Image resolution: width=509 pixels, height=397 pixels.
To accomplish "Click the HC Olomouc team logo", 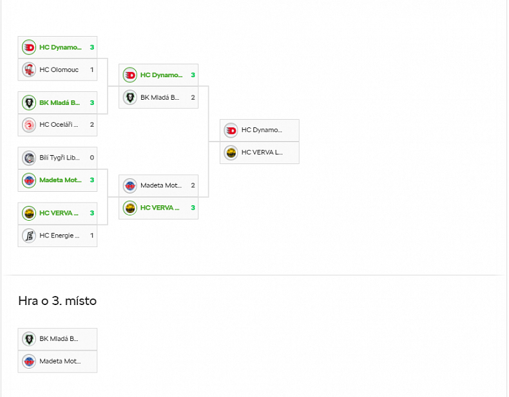I will coord(29,69).
